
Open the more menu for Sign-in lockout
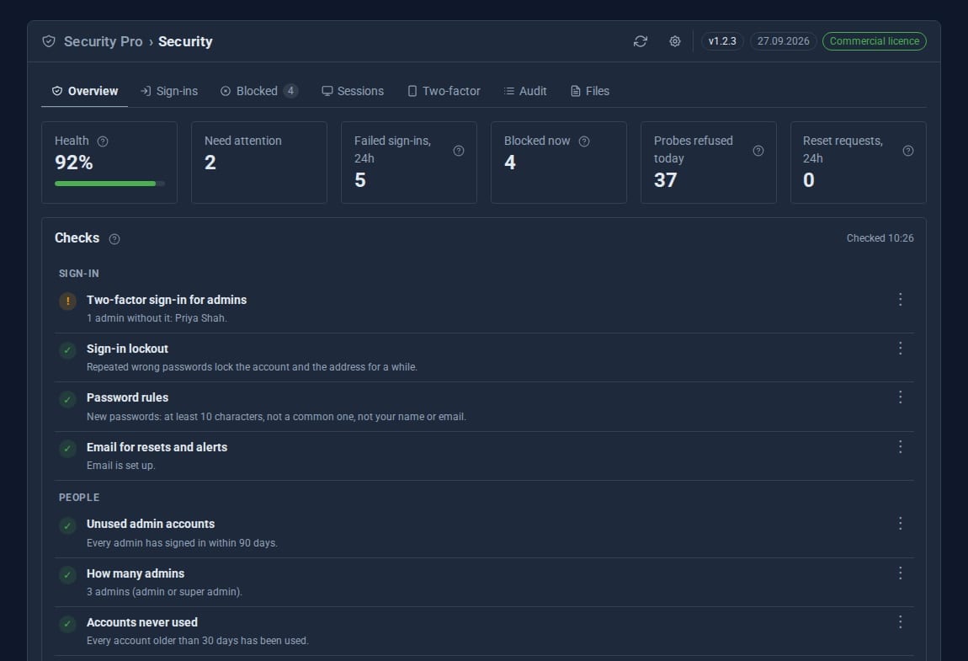[x=900, y=349]
